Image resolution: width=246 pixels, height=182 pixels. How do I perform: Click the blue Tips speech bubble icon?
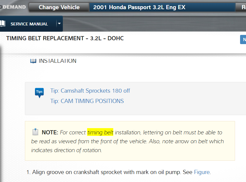39,92
